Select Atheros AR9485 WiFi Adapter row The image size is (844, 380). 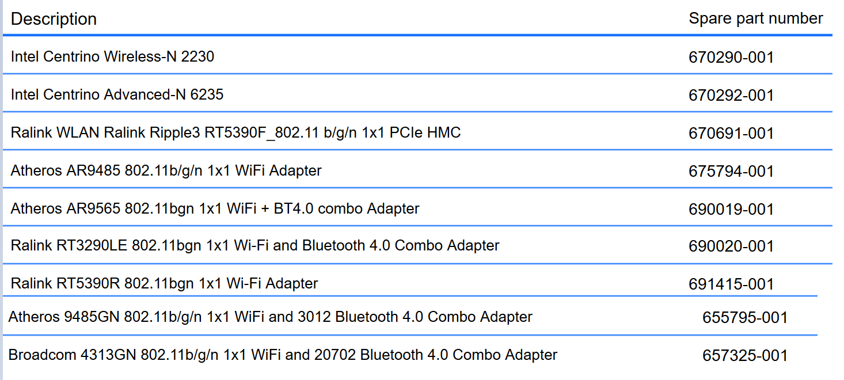(x=417, y=169)
